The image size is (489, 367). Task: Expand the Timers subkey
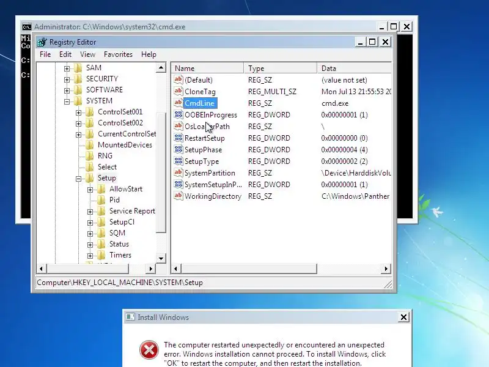pos(90,256)
